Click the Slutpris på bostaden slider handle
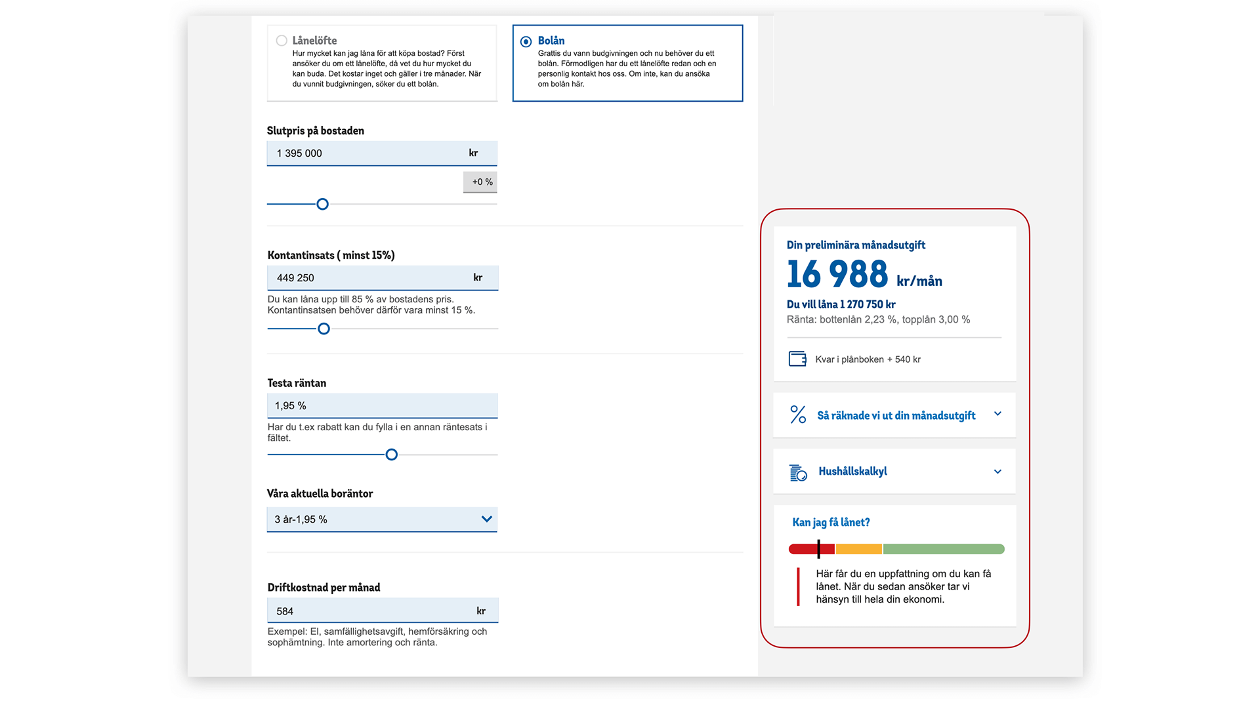The height and width of the screenshot is (703, 1260). click(x=322, y=204)
